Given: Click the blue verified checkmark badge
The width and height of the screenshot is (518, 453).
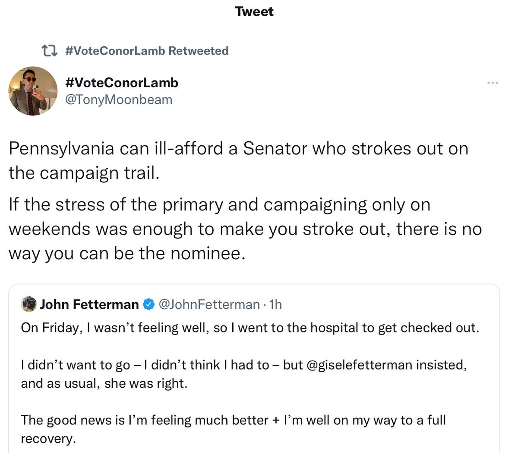Looking at the screenshot, I should pos(148,305).
